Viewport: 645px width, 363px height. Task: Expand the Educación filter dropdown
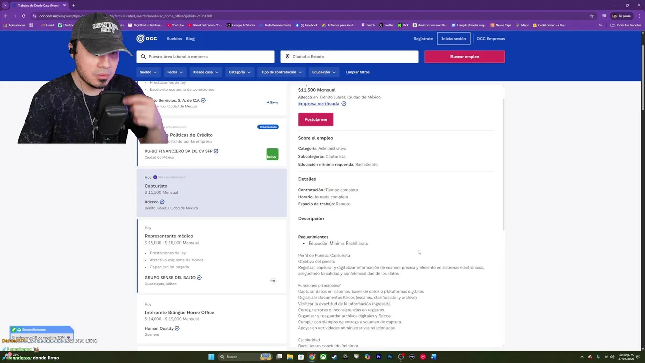click(324, 72)
